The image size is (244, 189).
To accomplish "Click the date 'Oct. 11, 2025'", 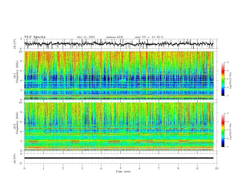I will 86,37.
